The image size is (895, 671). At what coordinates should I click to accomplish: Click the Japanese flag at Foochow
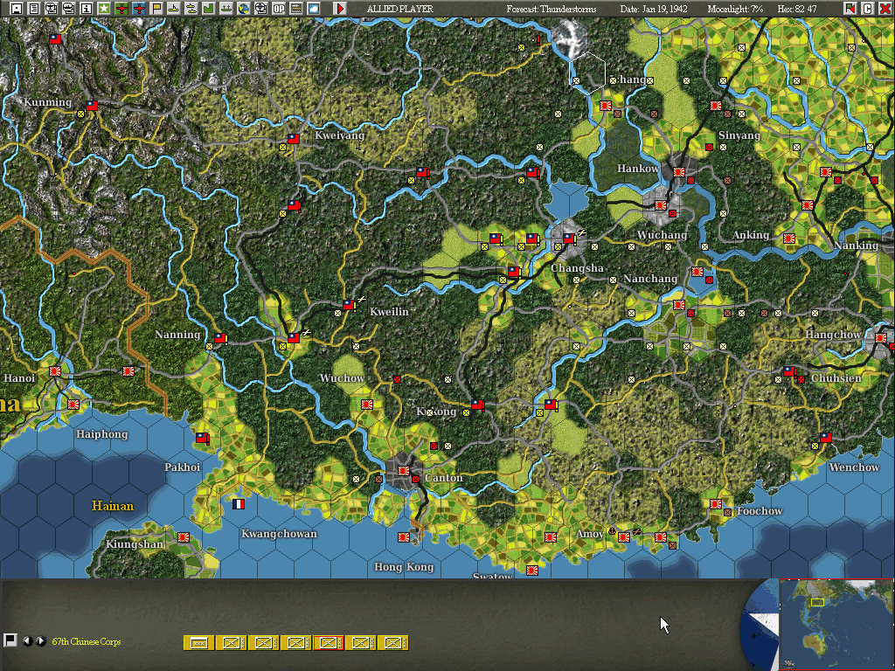tap(715, 504)
